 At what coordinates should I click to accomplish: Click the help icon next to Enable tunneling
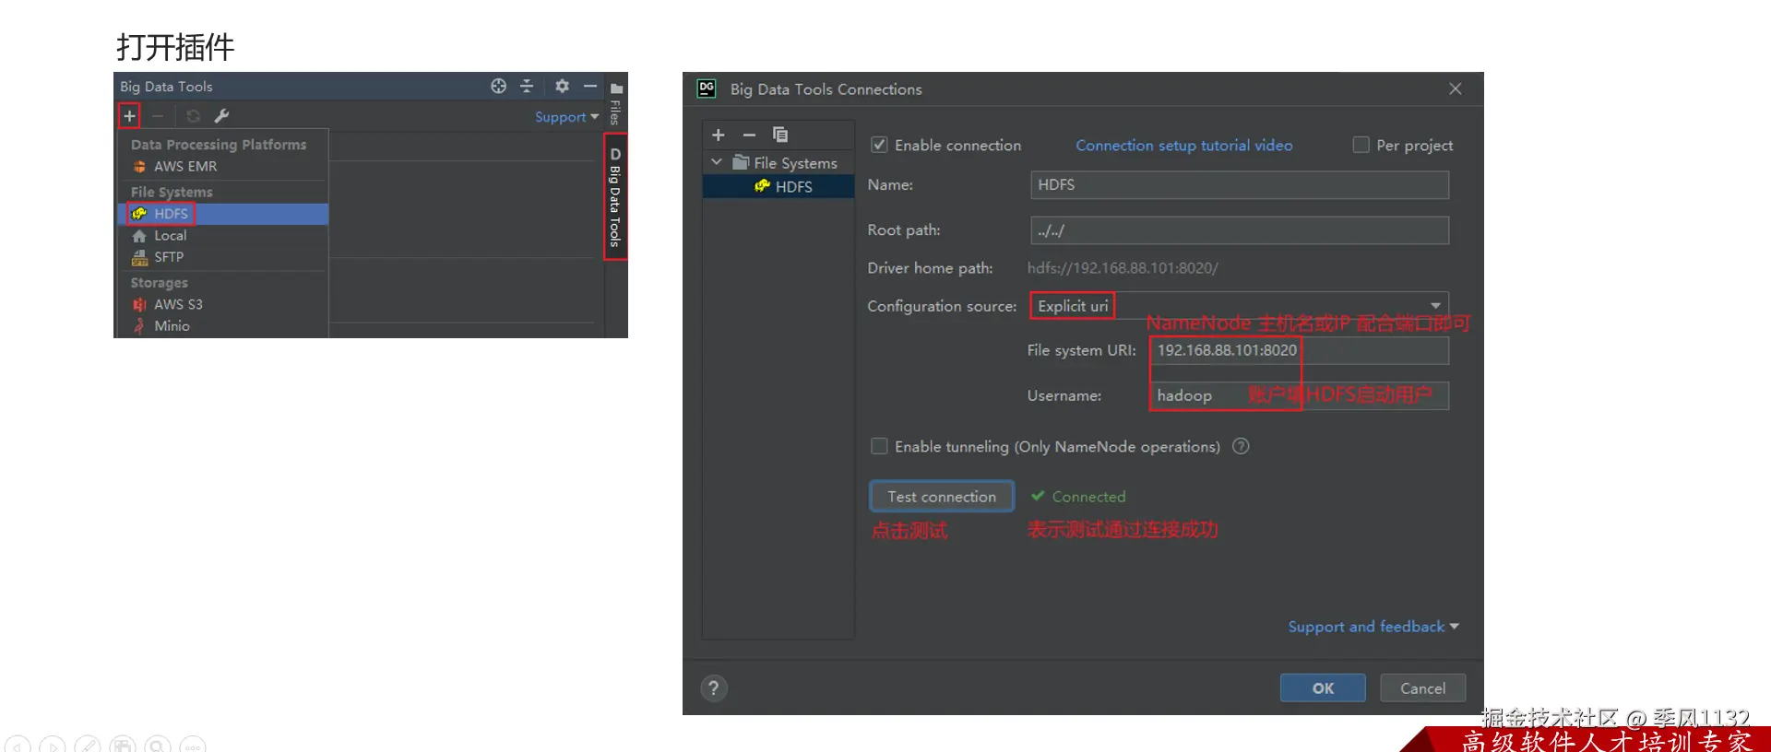(x=1241, y=446)
